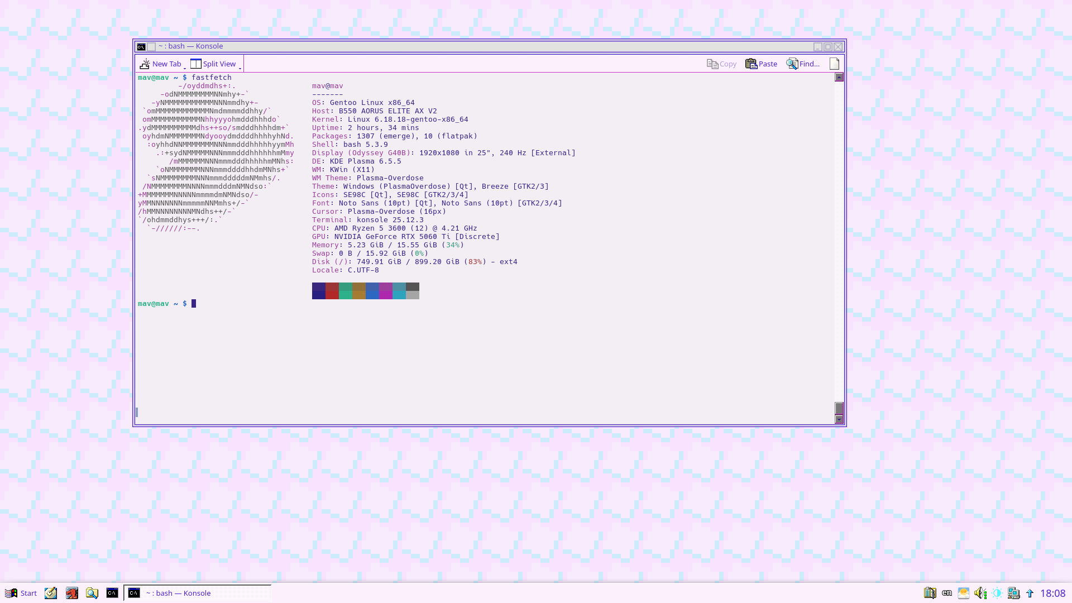The image size is (1072, 603).
Task: Click the Split View button
Action: click(213, 64)
